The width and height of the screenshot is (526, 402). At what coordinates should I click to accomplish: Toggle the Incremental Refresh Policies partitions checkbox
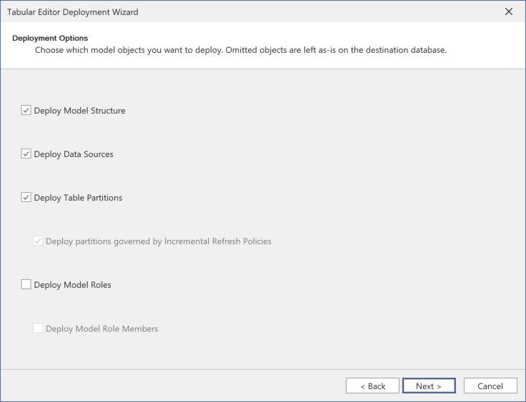(x=38, y=241)
